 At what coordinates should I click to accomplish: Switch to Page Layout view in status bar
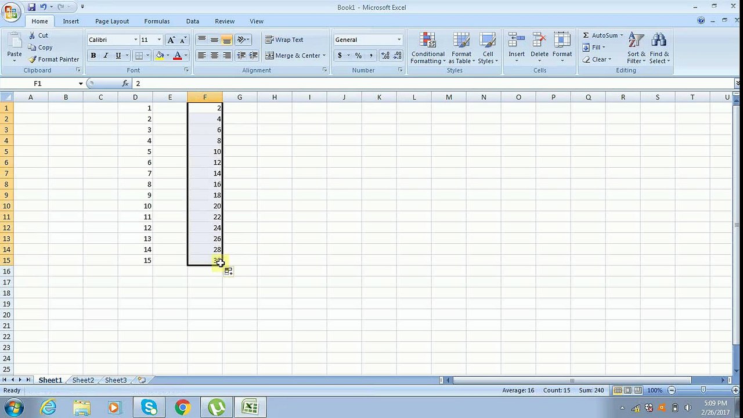click(x=627, y=391)
